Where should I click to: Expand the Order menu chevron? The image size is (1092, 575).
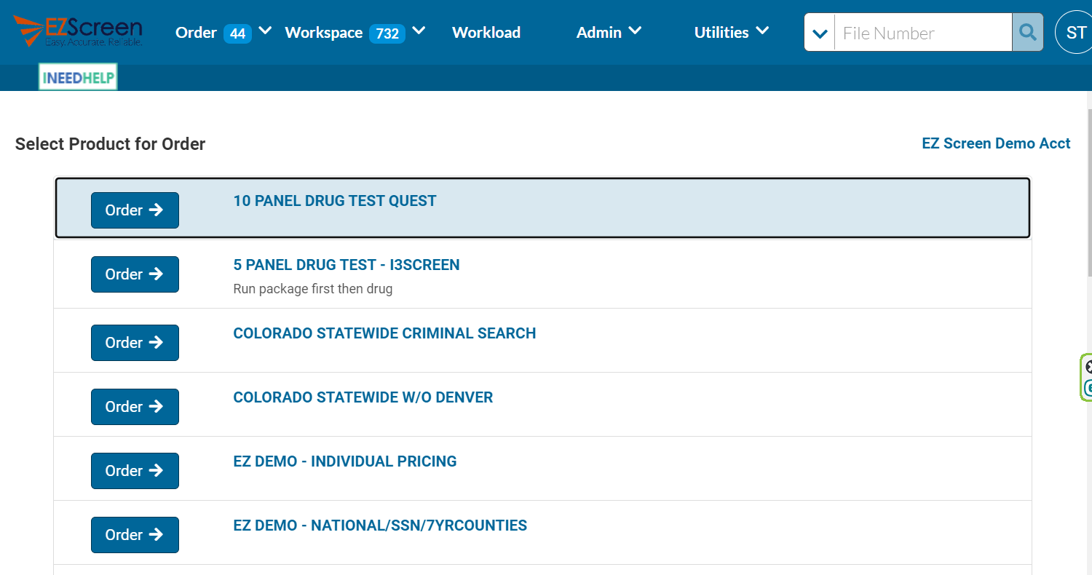(x=265, y=31)
